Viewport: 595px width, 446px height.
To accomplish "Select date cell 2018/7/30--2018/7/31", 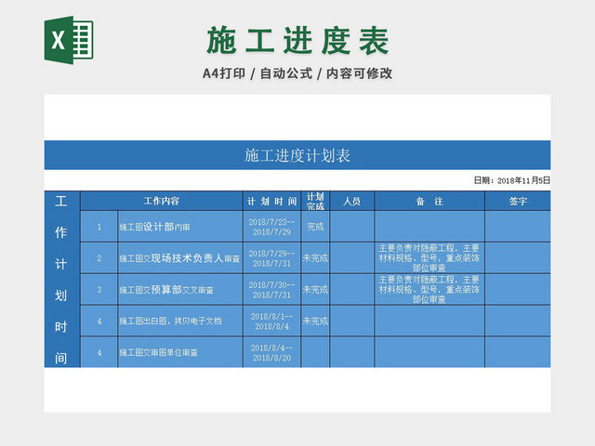I will [x=271, y=290].
